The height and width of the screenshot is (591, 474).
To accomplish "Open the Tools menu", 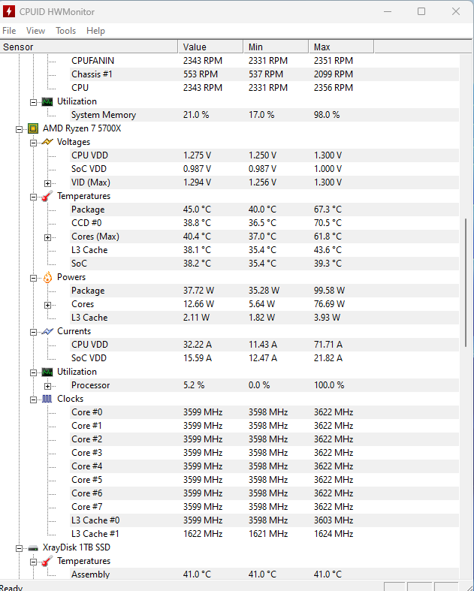I will tap(65, 31).
